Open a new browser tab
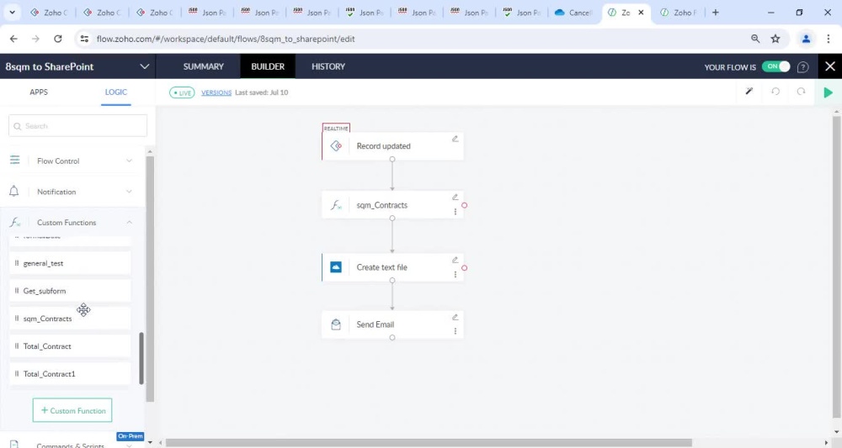Image resolution: width=842 pixels, height=448 pixels. pos(715,13)
